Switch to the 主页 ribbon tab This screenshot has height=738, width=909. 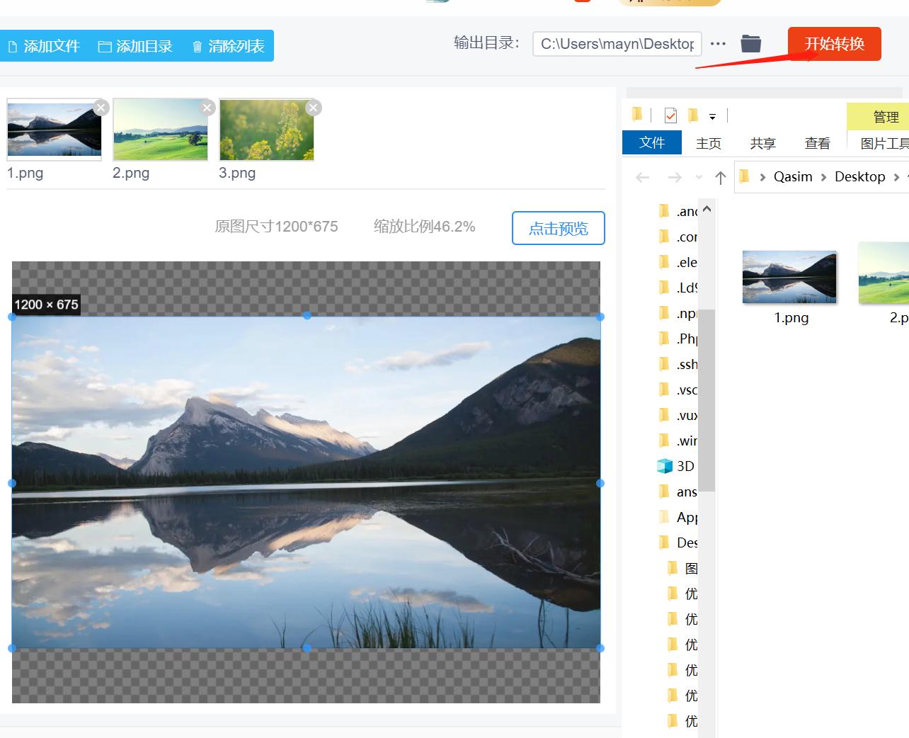[x=708, y=143]
